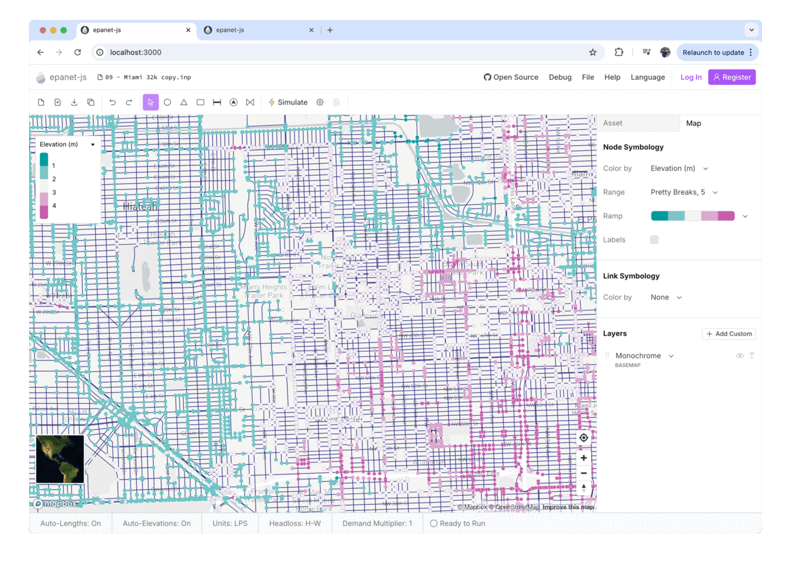Zoom in on the map
The width and height of the screenshot is (791, 572).
point(583,458)
